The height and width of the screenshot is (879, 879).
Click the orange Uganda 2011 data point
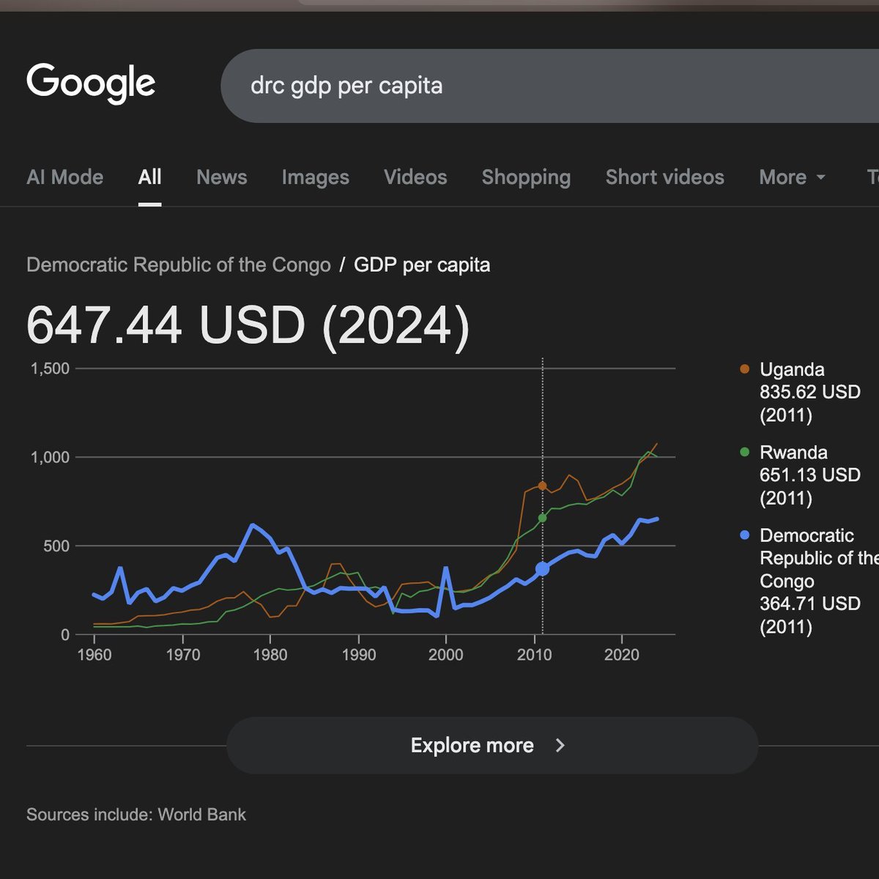542,486
